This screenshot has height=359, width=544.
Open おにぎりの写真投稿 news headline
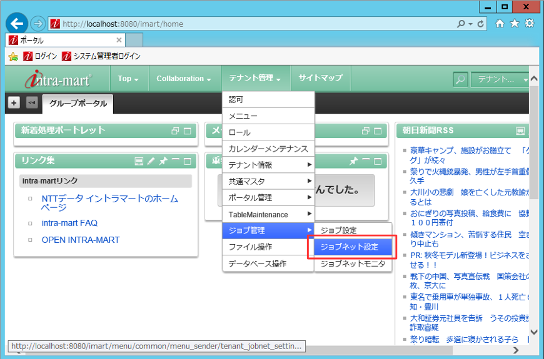pyautogui.click(x=469, y=218)
